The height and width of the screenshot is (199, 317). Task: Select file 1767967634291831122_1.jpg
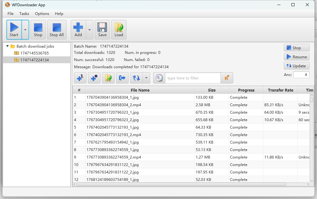[x=113, y=164]
